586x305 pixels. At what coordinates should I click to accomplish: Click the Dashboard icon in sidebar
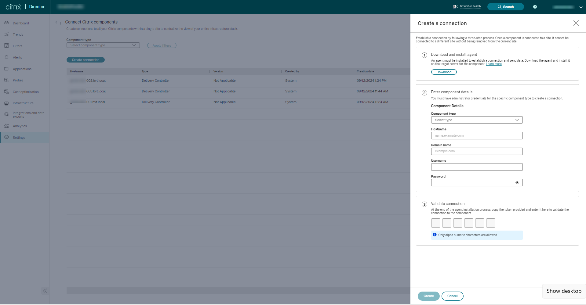[x=6, y=23]
